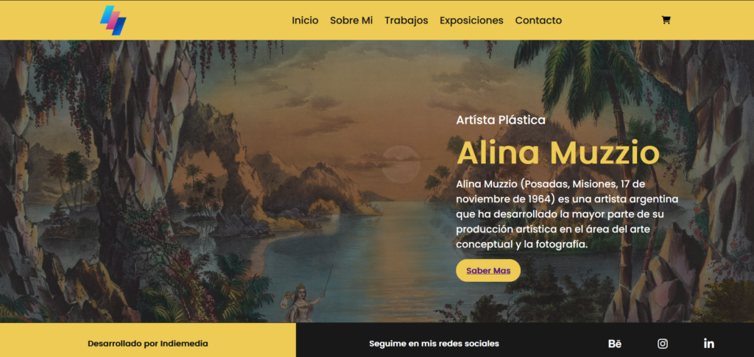
Task: Click the Artísta Plástica subtitle
Action: (501, 120)
